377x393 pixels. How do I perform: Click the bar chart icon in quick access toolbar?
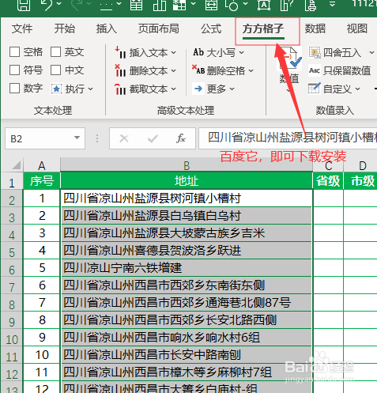160,5
